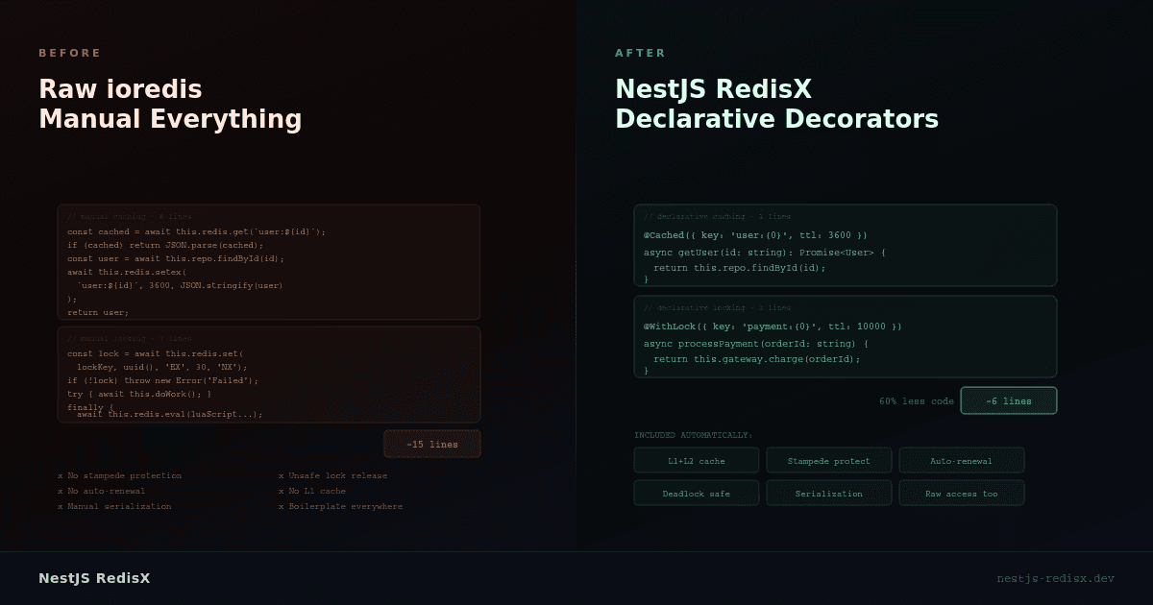Collapse the declarative caching code block
This screenshot has height=605, width=1153.
click(x=846, y=245)
